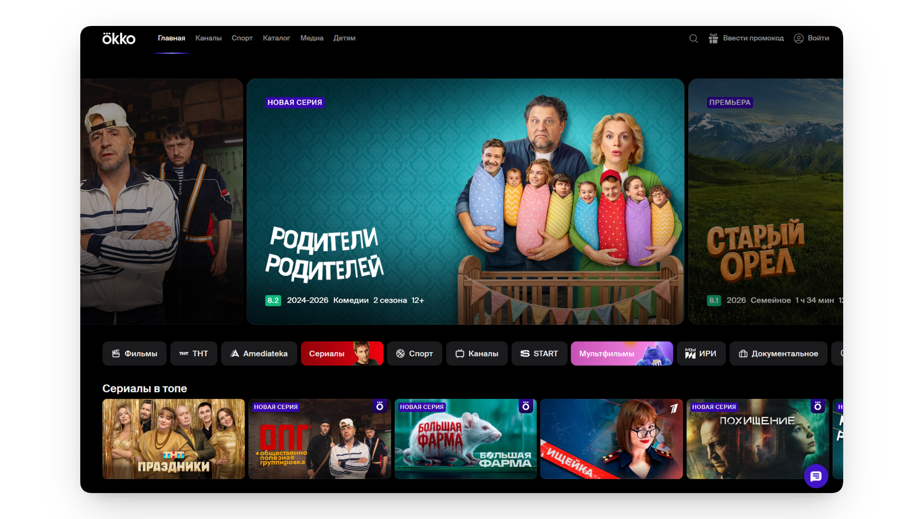Open the chat support bubble
Image resolution: width=923 pixels, height=519 pixels.
816,476
